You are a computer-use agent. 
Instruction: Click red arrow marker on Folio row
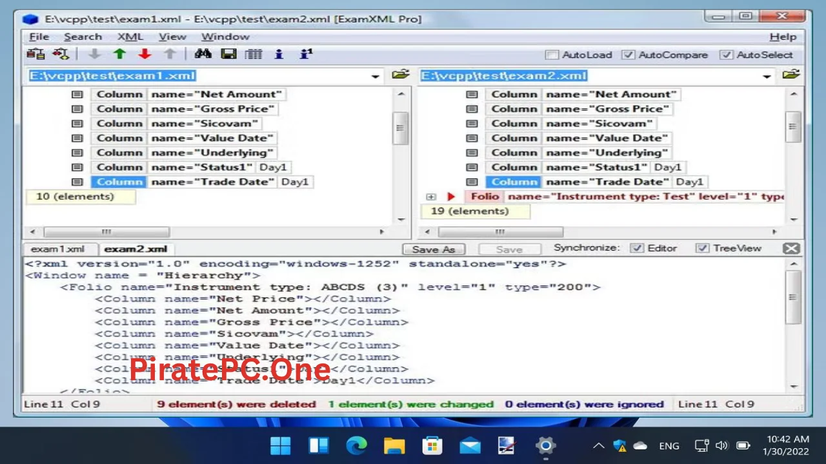[x=451, y=197]
